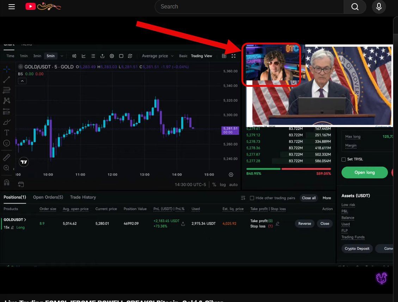Toggle the auto scale option
398x302 pixels.
click(x=233, y=185)
